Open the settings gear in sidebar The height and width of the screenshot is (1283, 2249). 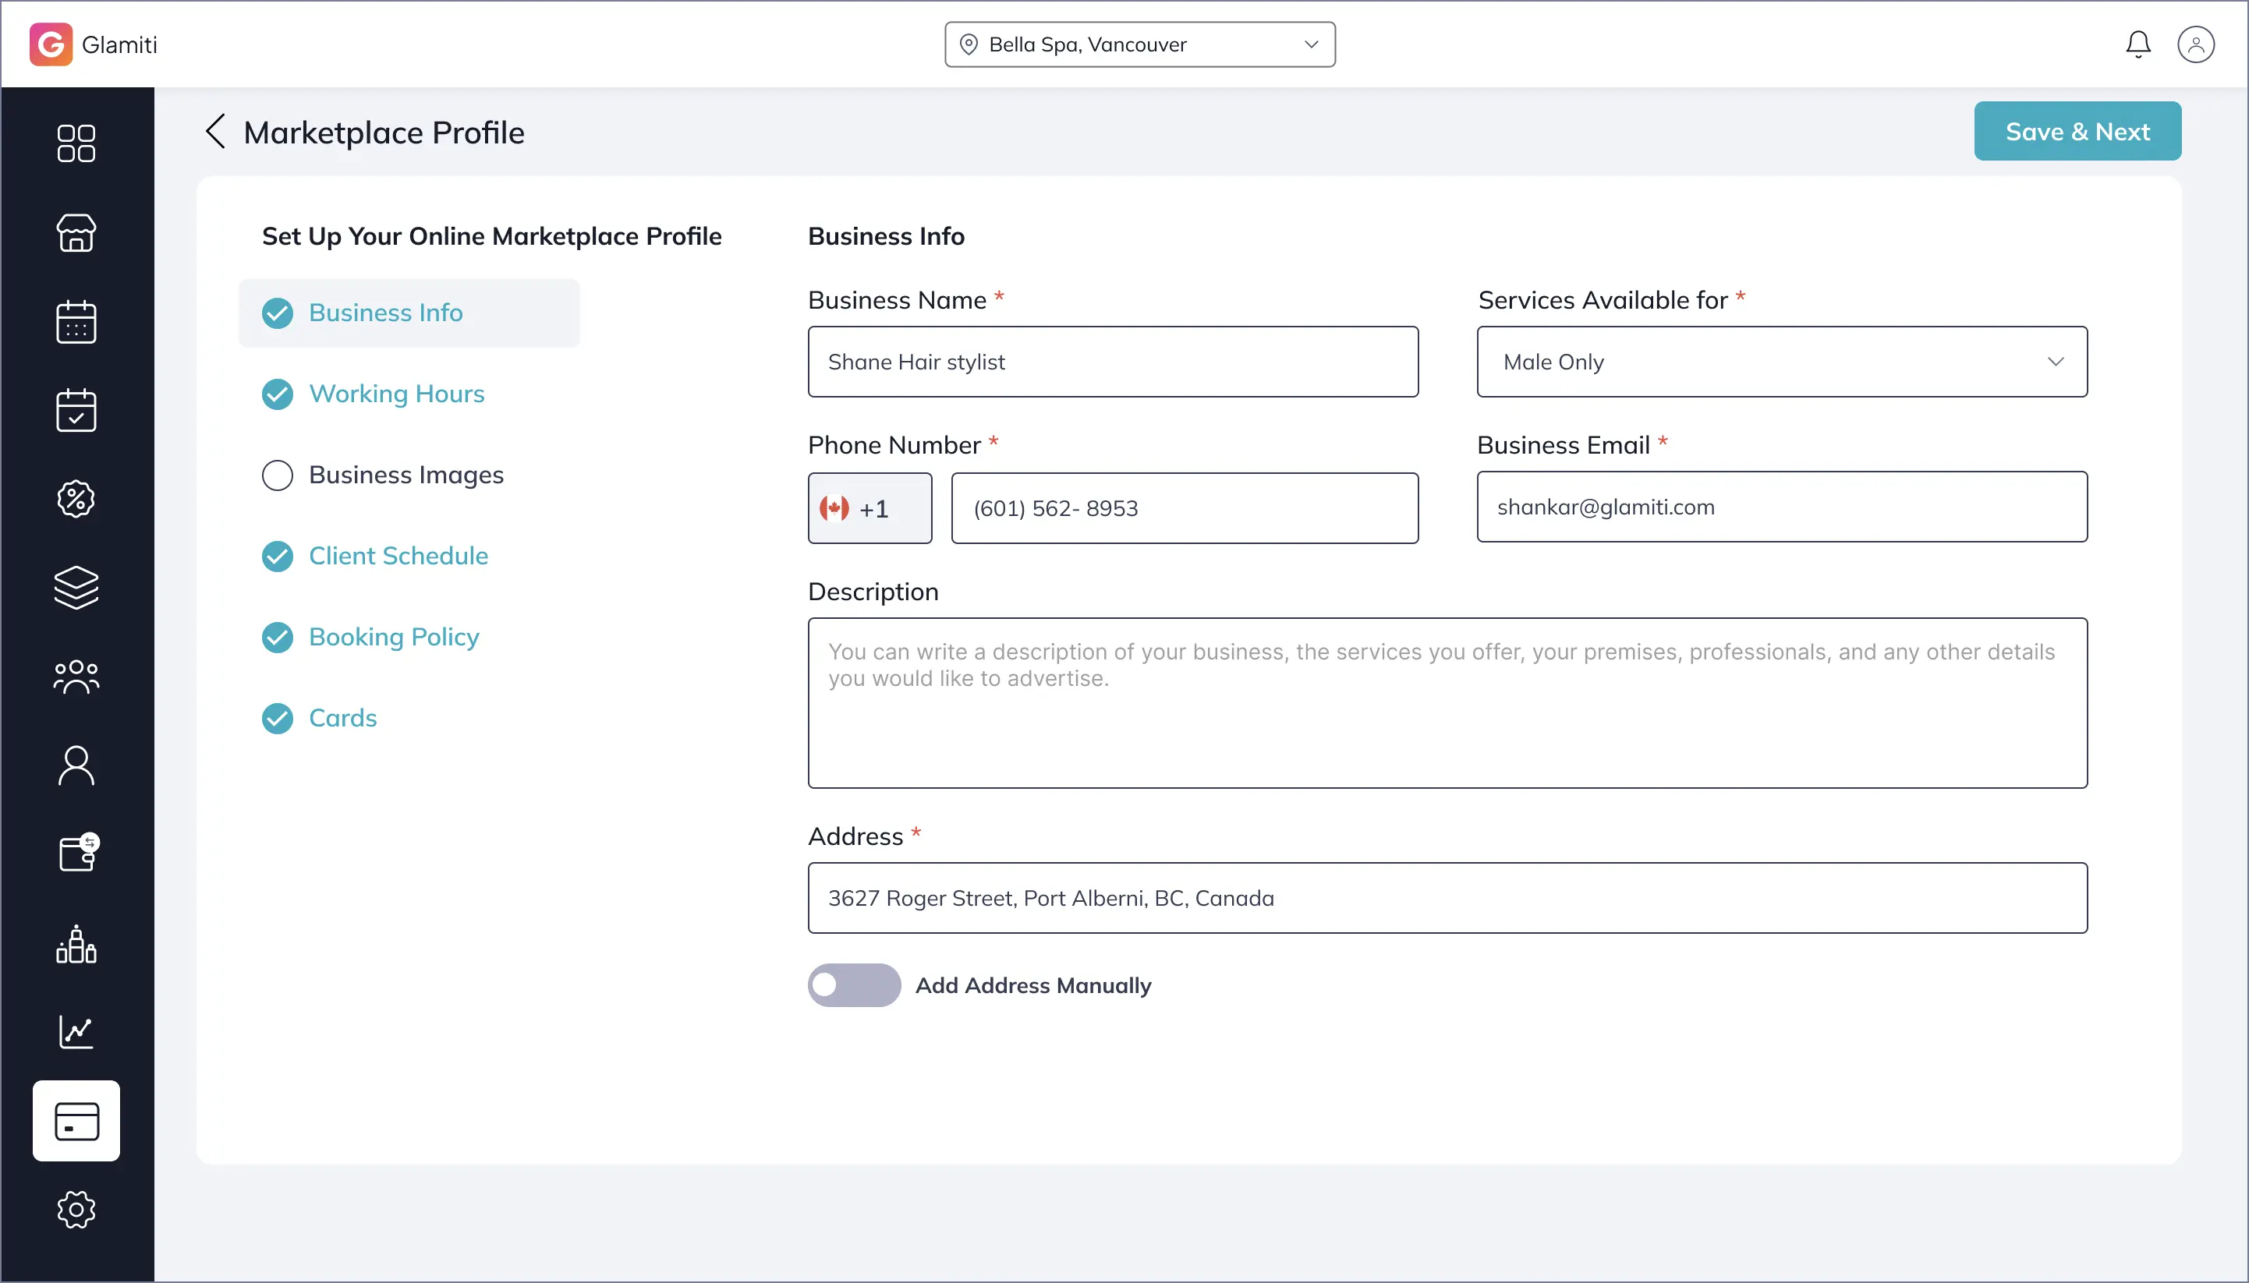pos(75,1209)
